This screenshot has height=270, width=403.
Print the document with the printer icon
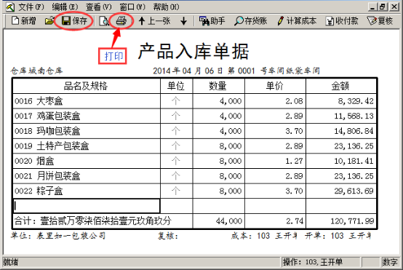(121, 21)
